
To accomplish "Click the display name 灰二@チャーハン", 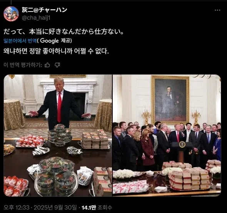I will click(45, 10).
